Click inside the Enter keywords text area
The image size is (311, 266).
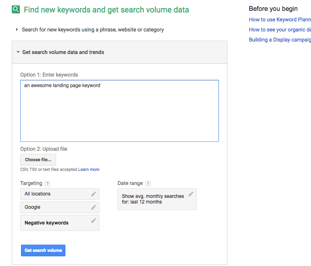[x=119, y=111]
